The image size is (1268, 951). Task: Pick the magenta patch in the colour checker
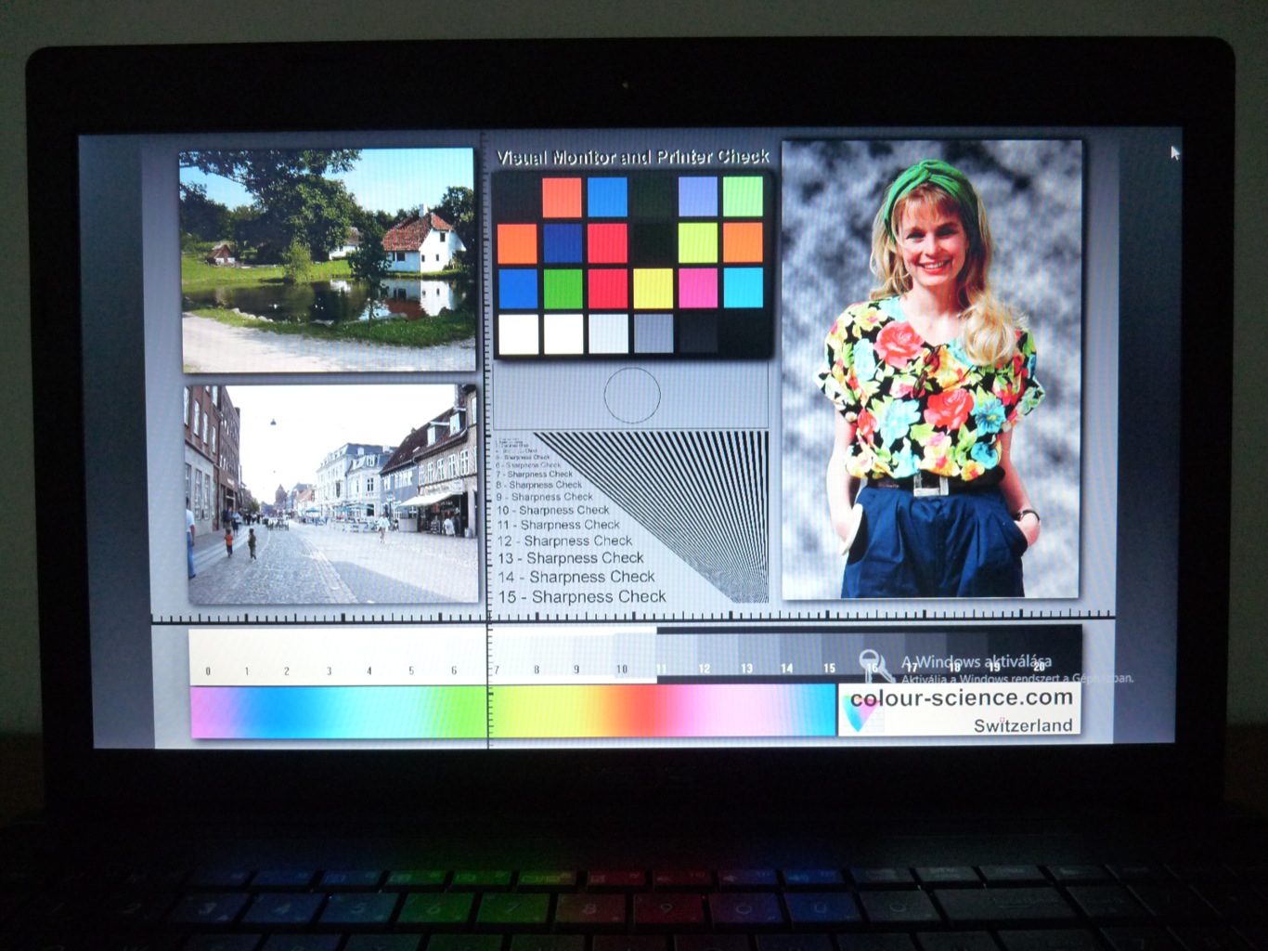698,288
